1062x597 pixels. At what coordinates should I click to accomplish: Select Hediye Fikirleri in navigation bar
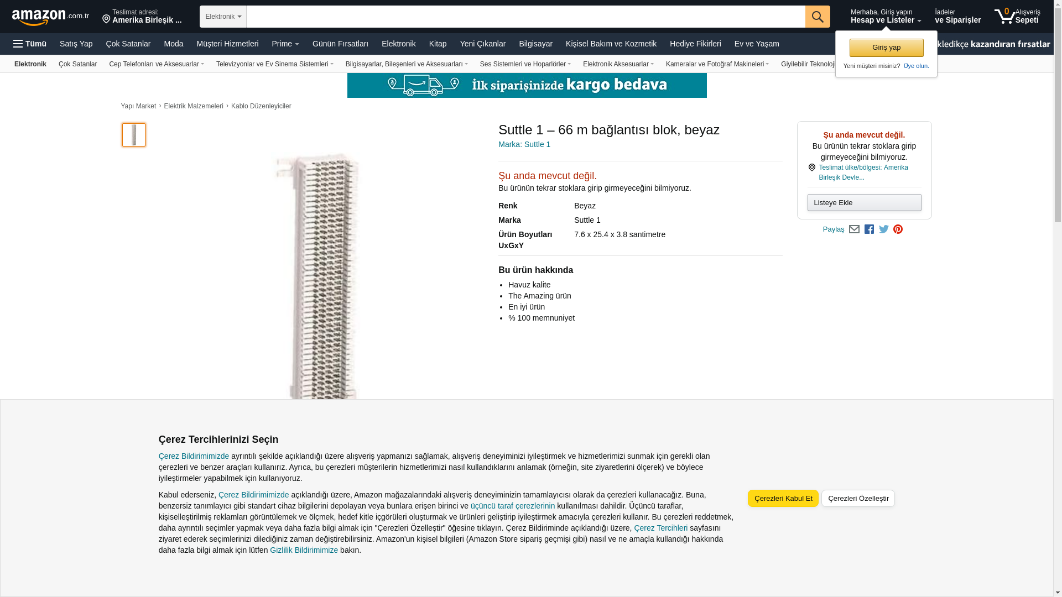[695, 44]
